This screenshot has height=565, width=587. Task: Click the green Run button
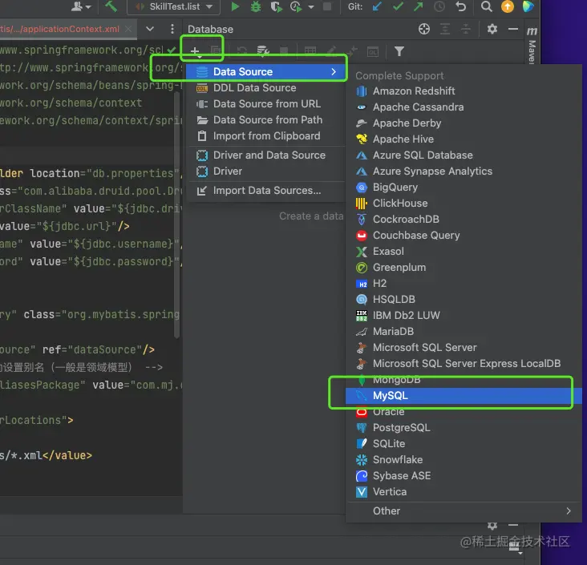point(235,6)
